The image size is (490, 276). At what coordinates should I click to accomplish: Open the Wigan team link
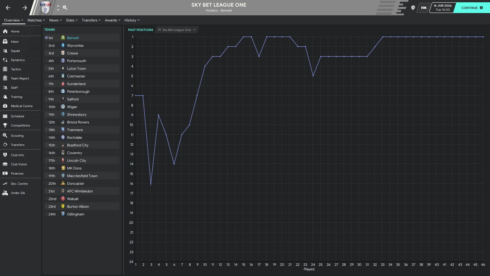tap(72, 107)
